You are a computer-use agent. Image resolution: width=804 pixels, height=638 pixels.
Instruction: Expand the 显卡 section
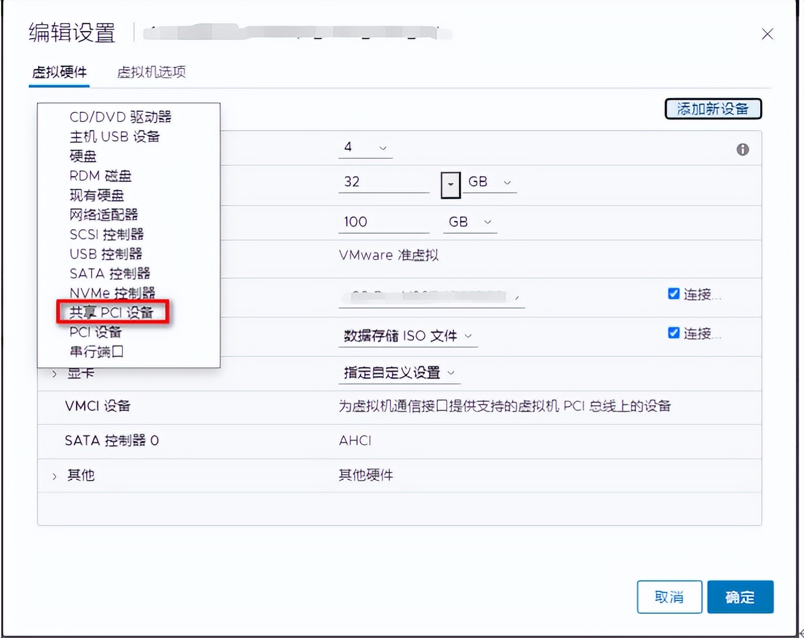54,373
